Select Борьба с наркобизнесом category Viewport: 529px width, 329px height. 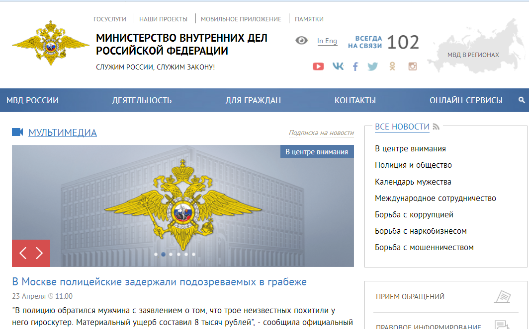(421, 231)
